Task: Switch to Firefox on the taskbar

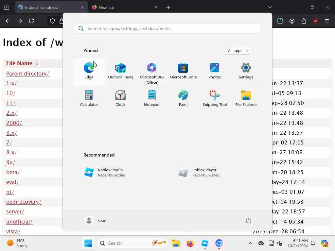Action: [x=190, y=243]
